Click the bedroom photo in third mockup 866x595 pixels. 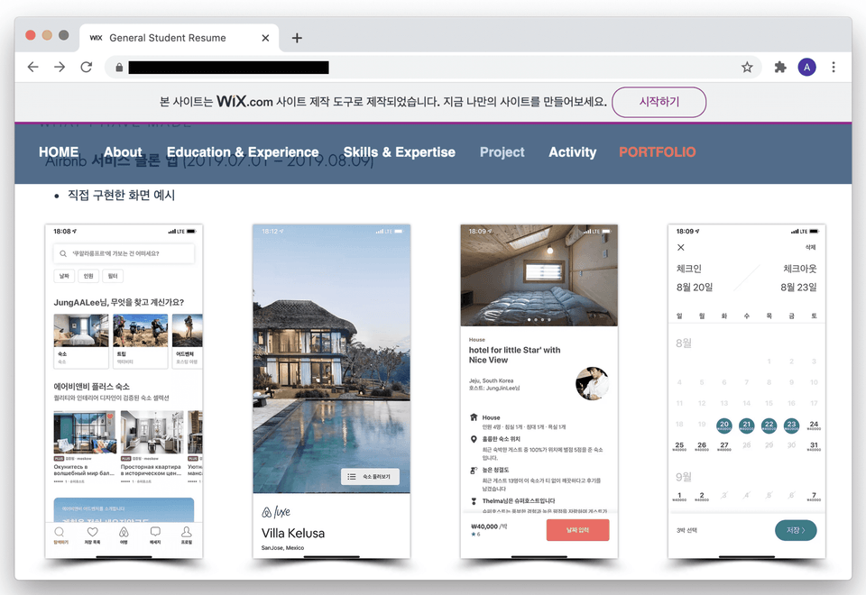pyautogui.click(x=539, y=275)
